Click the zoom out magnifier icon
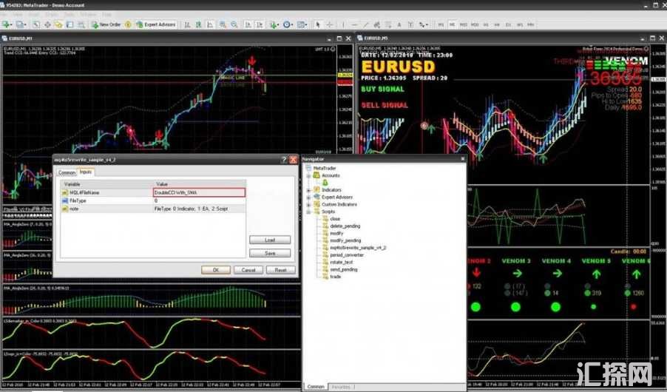 234,24
